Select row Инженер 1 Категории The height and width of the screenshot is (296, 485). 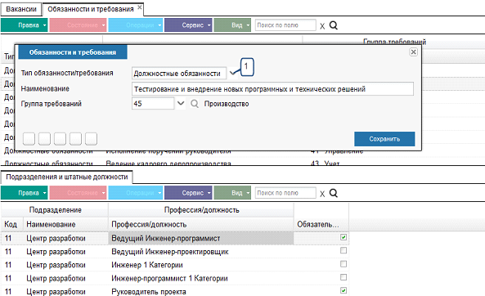(x=175, y=265)
